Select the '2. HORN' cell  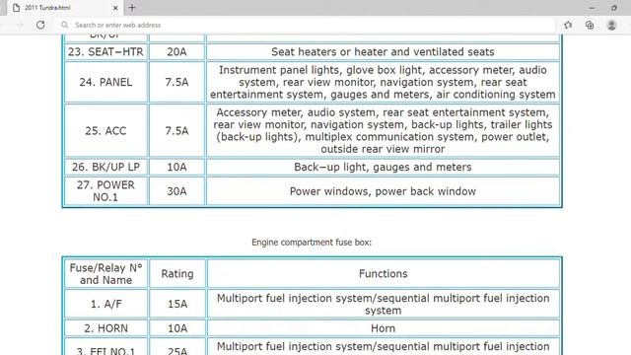click(x=105, y=328)
